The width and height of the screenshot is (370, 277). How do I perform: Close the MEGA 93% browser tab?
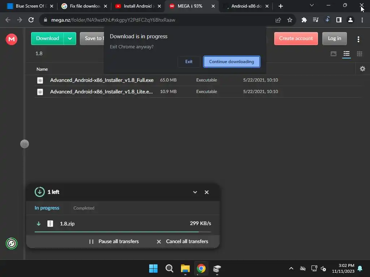point(213,6)
